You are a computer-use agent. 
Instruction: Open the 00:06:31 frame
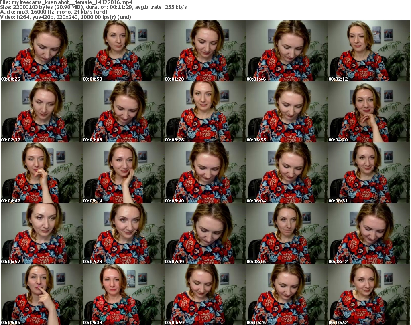[x=369, y=173]
